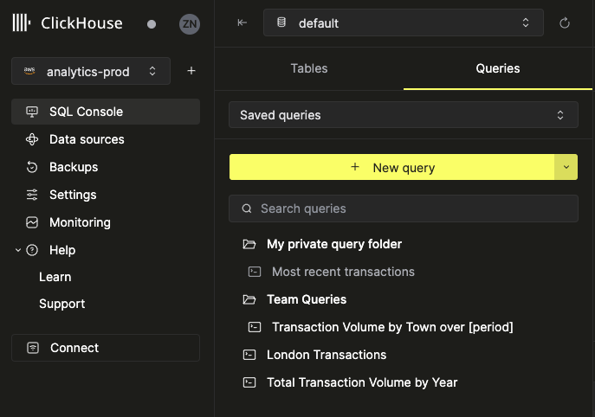Open Monitoring from the sidebar

point(80,222)
